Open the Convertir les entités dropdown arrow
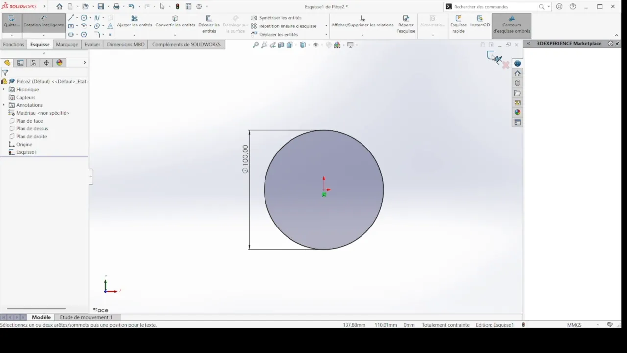 175,35
